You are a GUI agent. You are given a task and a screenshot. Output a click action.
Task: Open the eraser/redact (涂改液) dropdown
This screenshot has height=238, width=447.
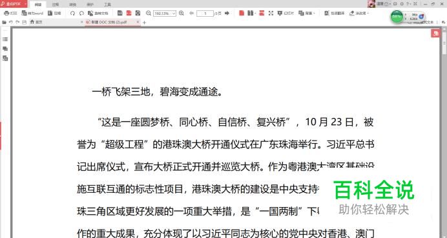359,13
